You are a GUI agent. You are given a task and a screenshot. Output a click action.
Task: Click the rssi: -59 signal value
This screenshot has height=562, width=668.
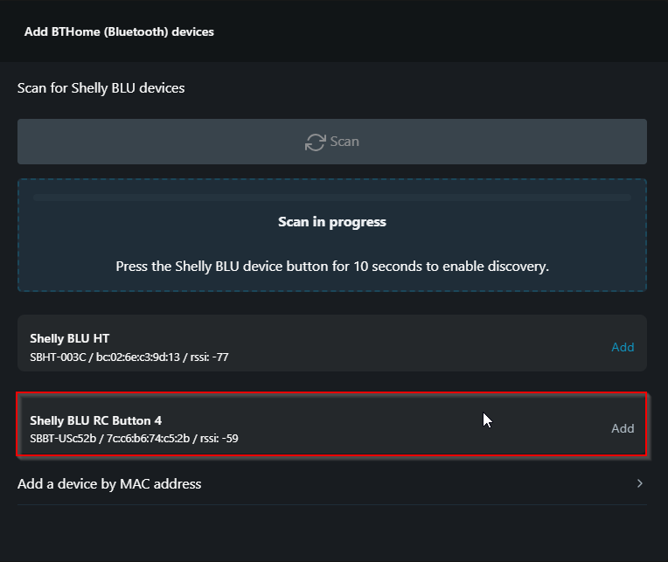[x=220, y=438]
